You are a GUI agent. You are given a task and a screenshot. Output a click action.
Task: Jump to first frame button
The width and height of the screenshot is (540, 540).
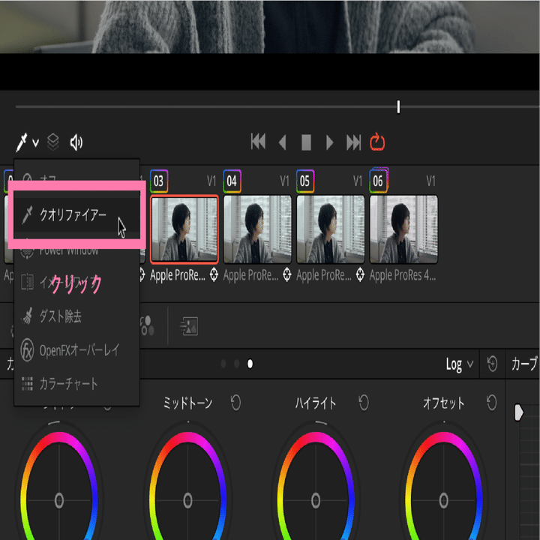258,142
